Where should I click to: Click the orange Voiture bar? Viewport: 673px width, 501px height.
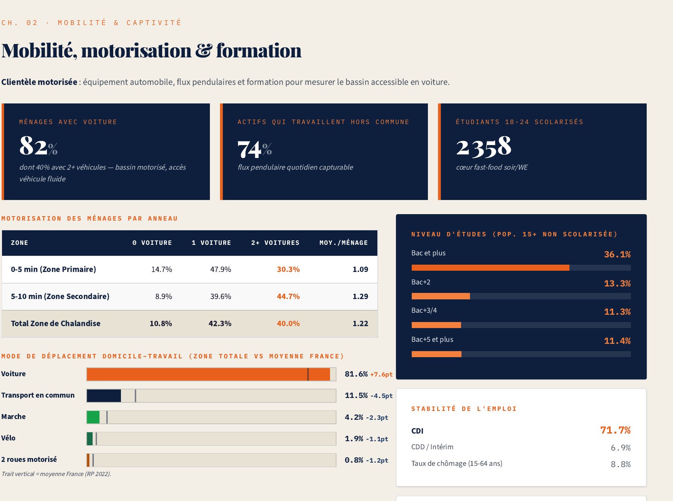pyautogui.click(x=209, y=375)
